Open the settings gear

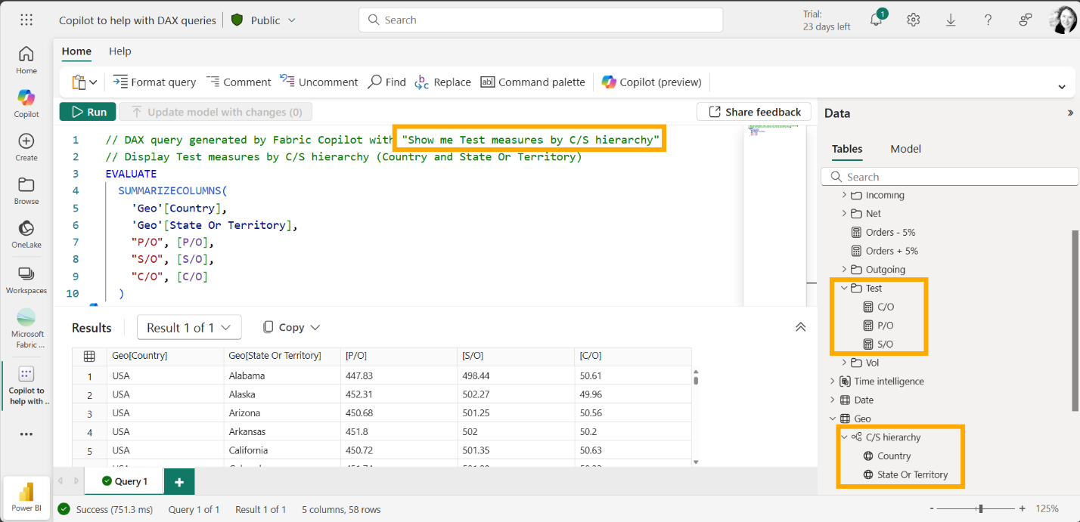pos(914,20)
